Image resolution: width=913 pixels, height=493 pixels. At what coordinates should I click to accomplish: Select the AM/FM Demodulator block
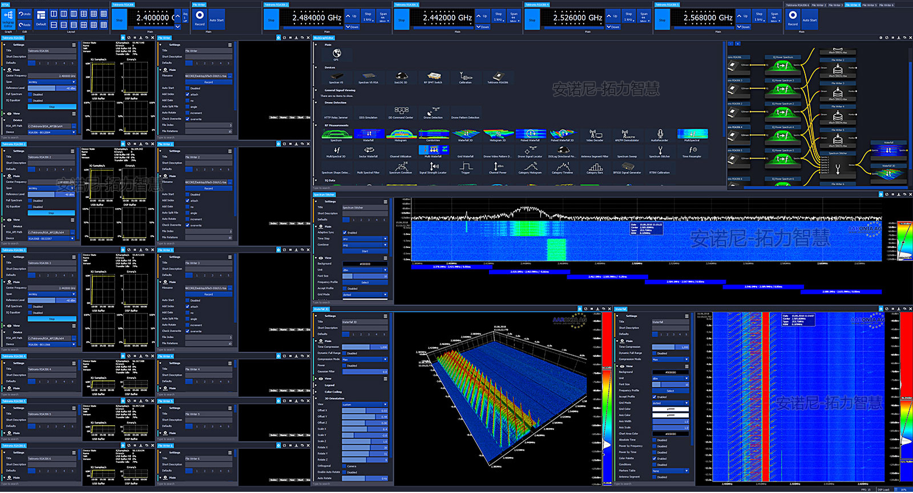tap(627, 135)
